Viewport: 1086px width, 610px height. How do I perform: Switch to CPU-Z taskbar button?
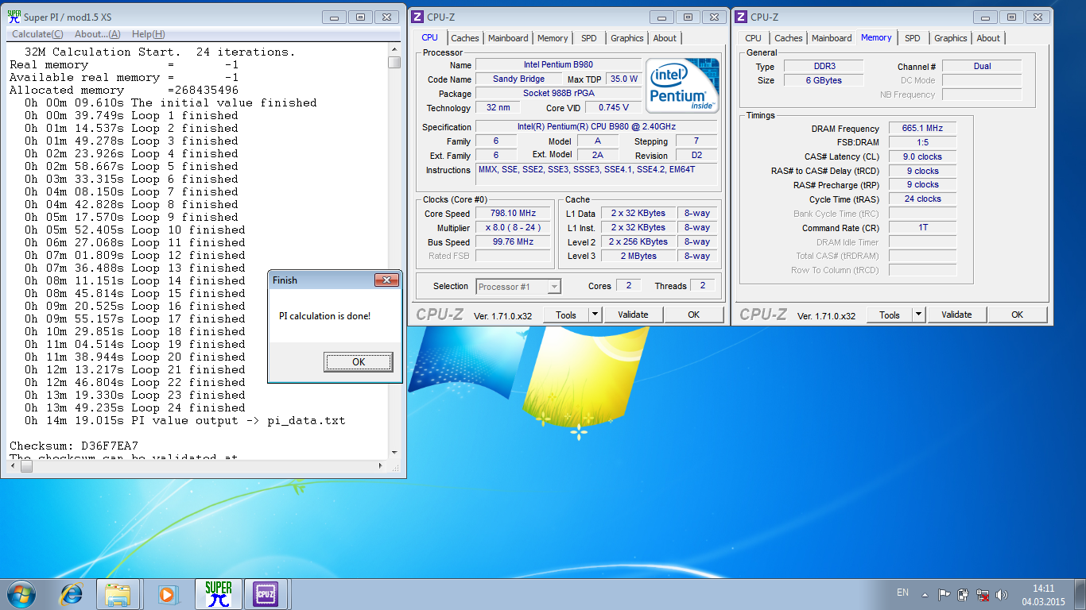[x=266, y=593]
